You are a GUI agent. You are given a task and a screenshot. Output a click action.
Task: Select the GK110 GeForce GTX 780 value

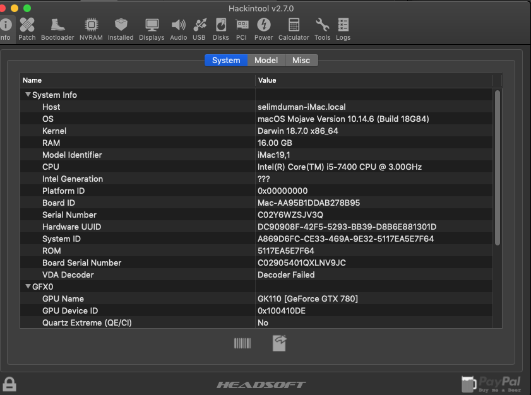click(308, 299)
